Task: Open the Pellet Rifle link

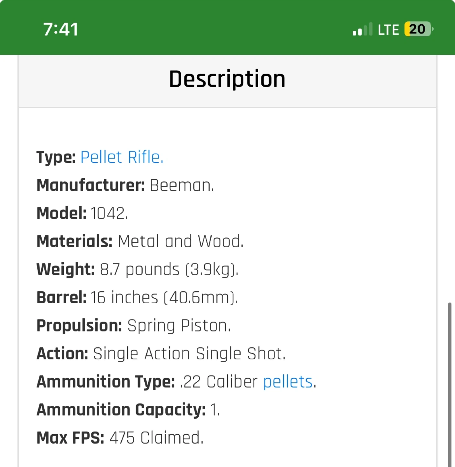Action: coord(122,157)
